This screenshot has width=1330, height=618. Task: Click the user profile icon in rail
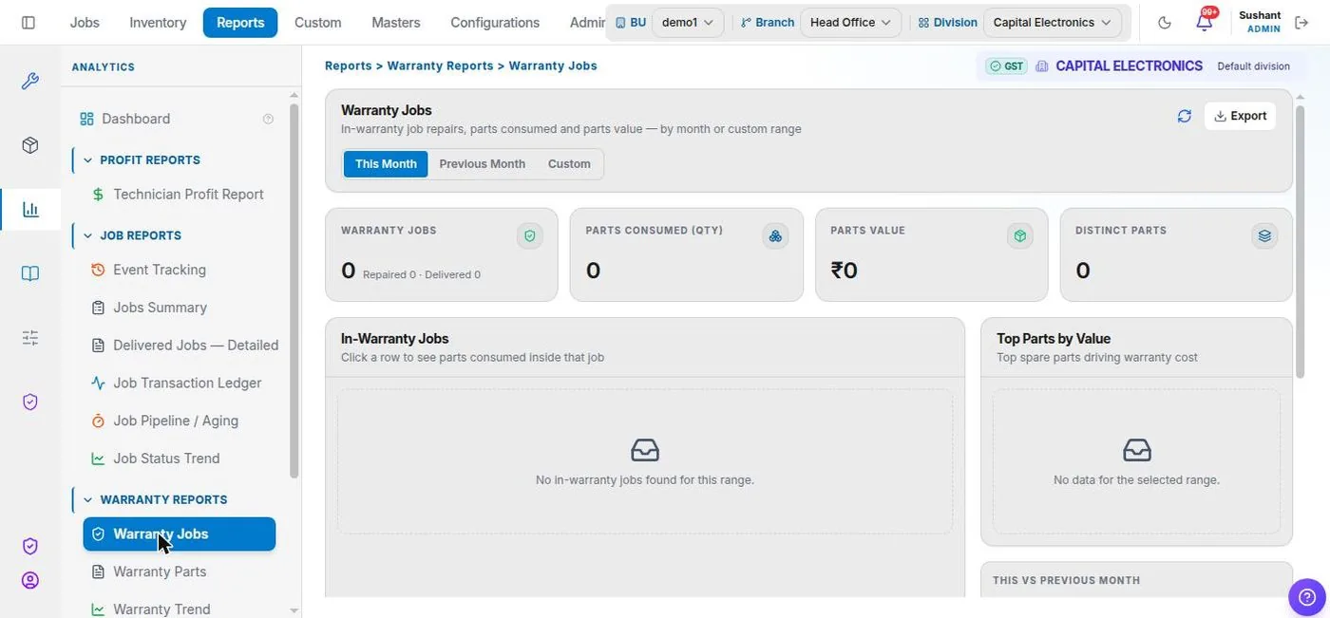pyautogui.click(x=30, y=580)
